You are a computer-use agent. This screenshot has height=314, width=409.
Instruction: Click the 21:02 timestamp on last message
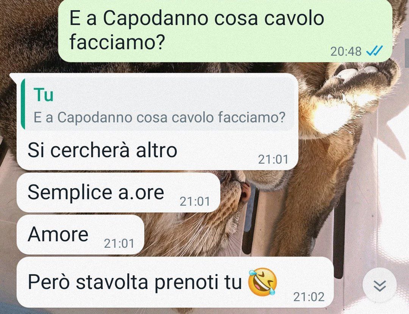click(x=309, y=297)
